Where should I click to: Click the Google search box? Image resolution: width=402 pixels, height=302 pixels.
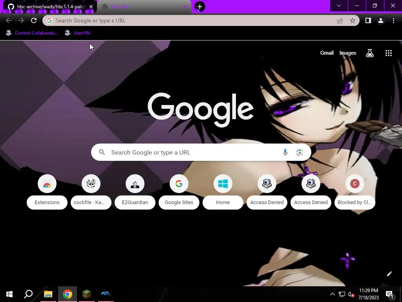[x=201, y=152]
